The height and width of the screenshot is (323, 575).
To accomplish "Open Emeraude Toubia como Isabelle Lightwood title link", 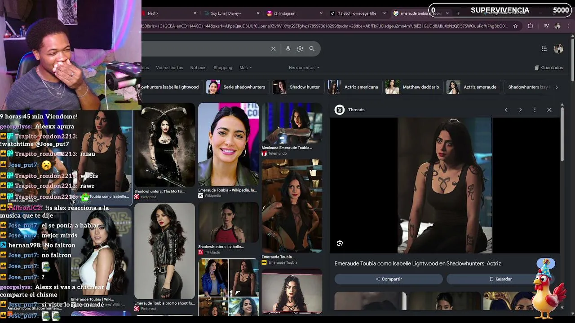I will point(418,264).
